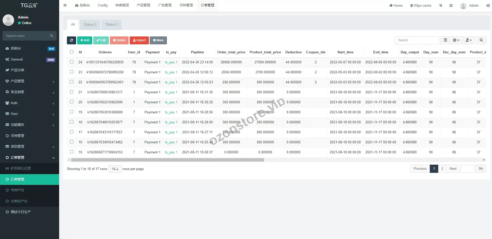This screenshot has width=492, height=239.
Task: Open the rows per page dropdown
Action: (115, 169)
